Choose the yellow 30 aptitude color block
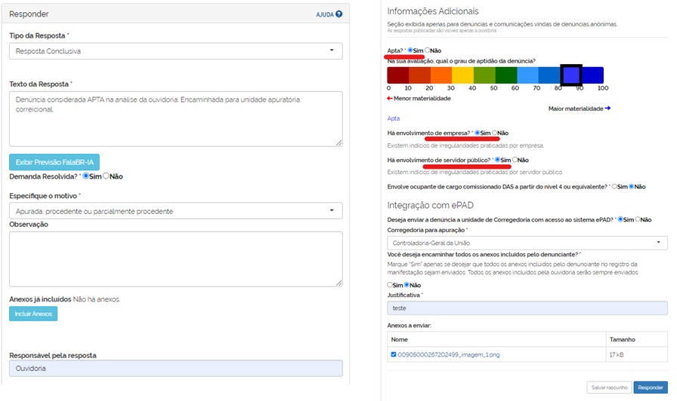The image size is (677, 401). click(x=462, y=75)
